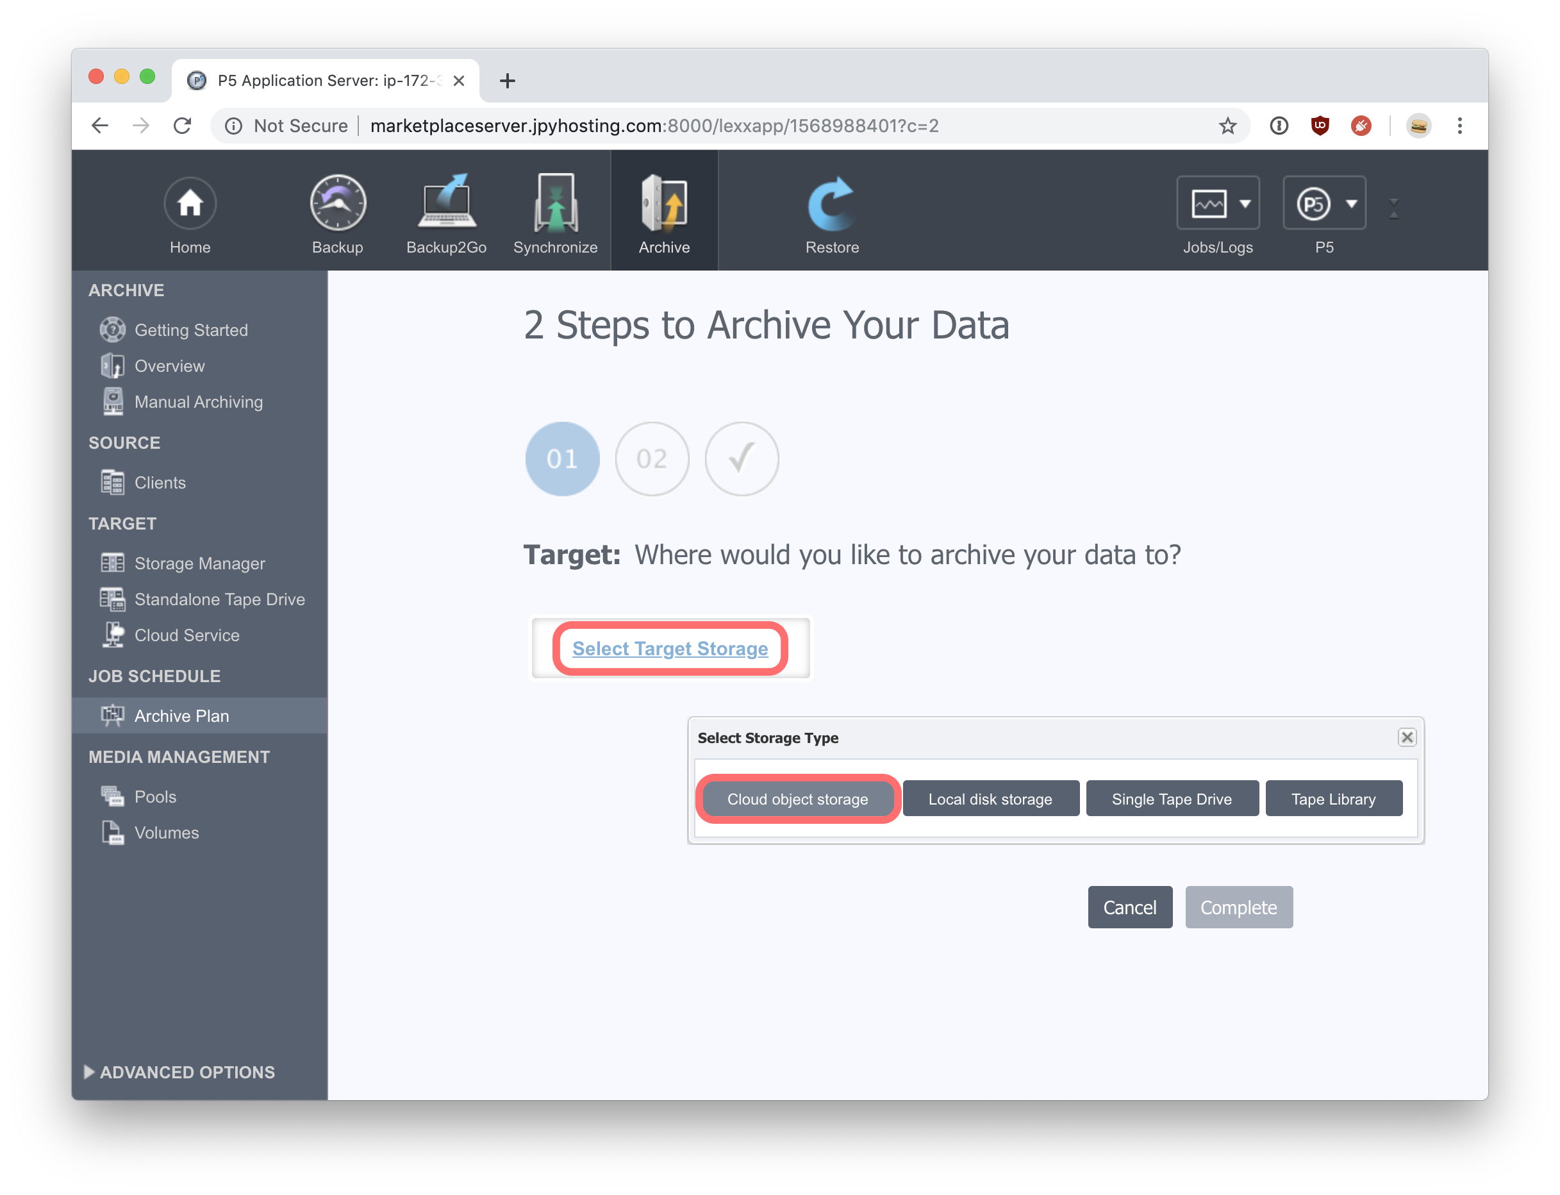This screenshot has height=1195, width=1560.
Task: Choose Local disk storage type
Action: [x=990, y=799]
